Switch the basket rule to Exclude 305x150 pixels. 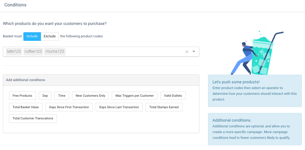pos(50,36)
